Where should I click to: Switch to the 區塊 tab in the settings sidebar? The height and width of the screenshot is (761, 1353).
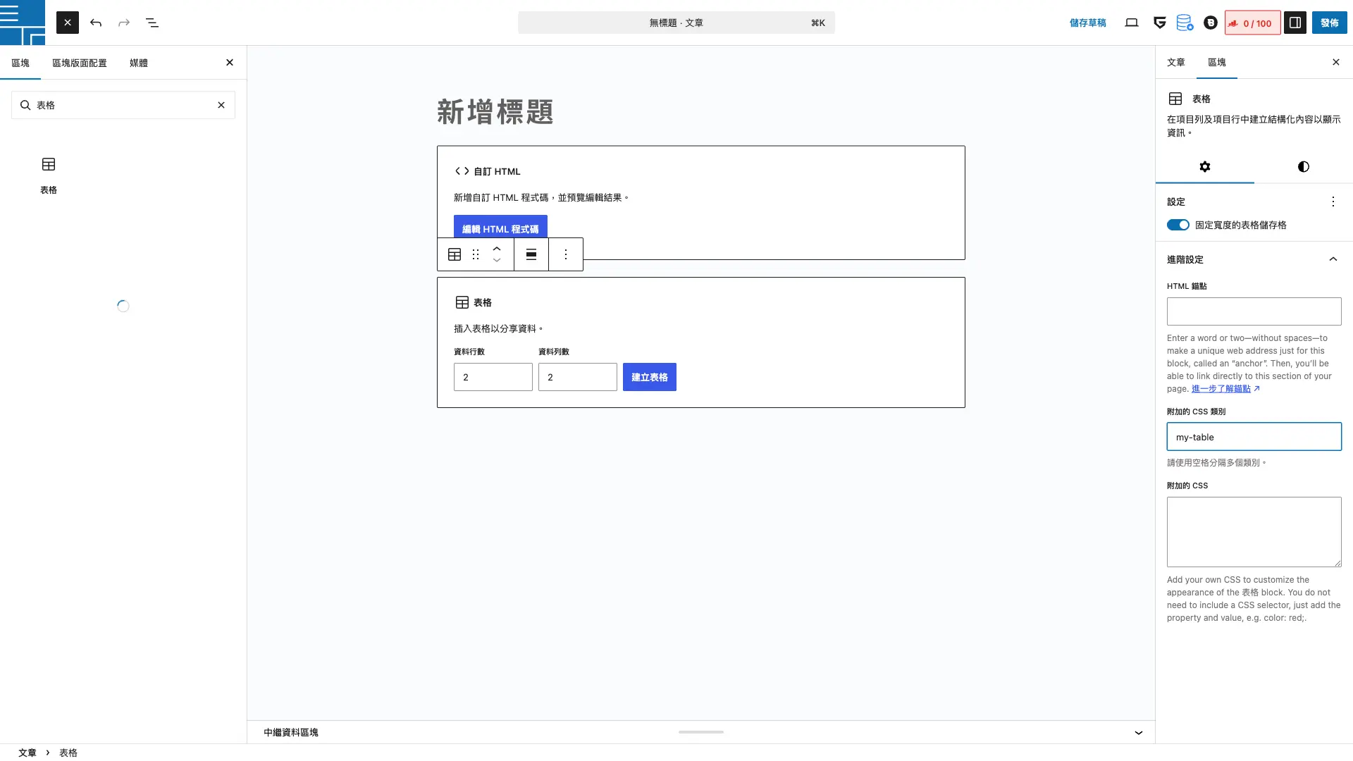(1217, 63)
